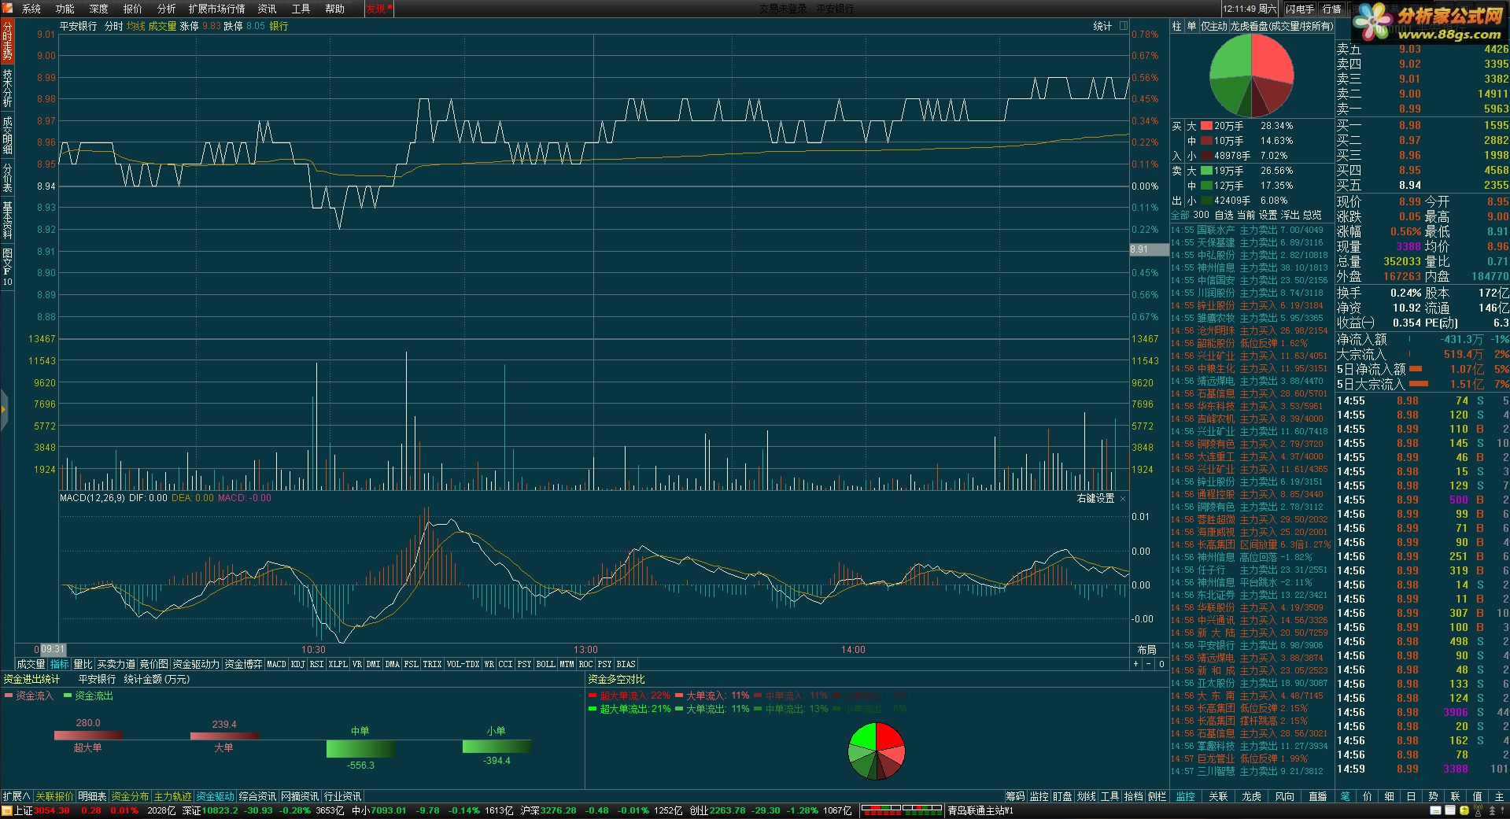Select the MACD indicator tab
Screen dimensions: 1510x819
[277, 664]
